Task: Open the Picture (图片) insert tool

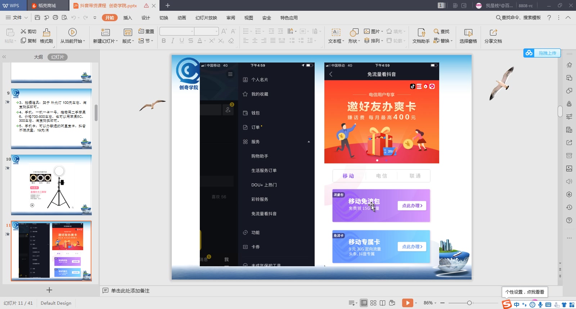Action: coord(373,32)
